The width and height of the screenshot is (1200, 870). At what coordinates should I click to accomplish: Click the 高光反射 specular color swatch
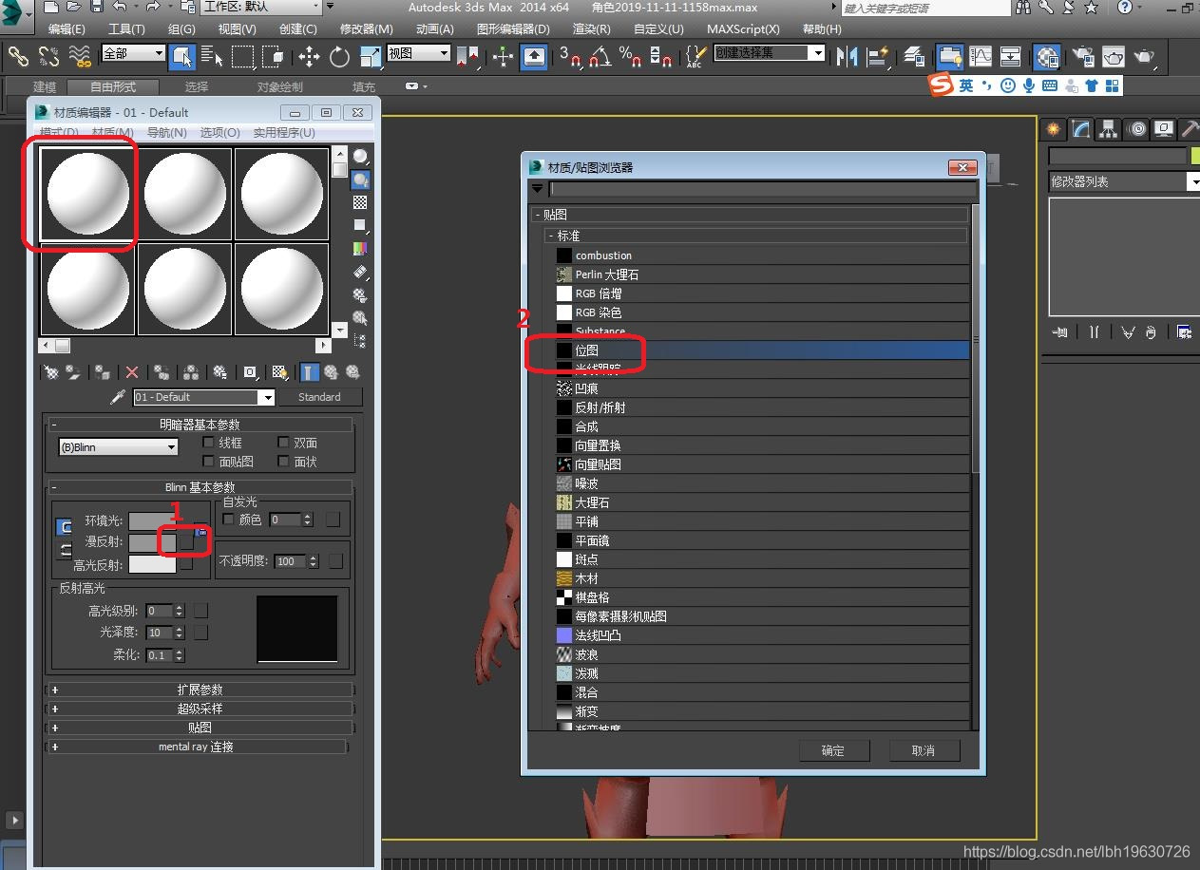click(152, 565)
